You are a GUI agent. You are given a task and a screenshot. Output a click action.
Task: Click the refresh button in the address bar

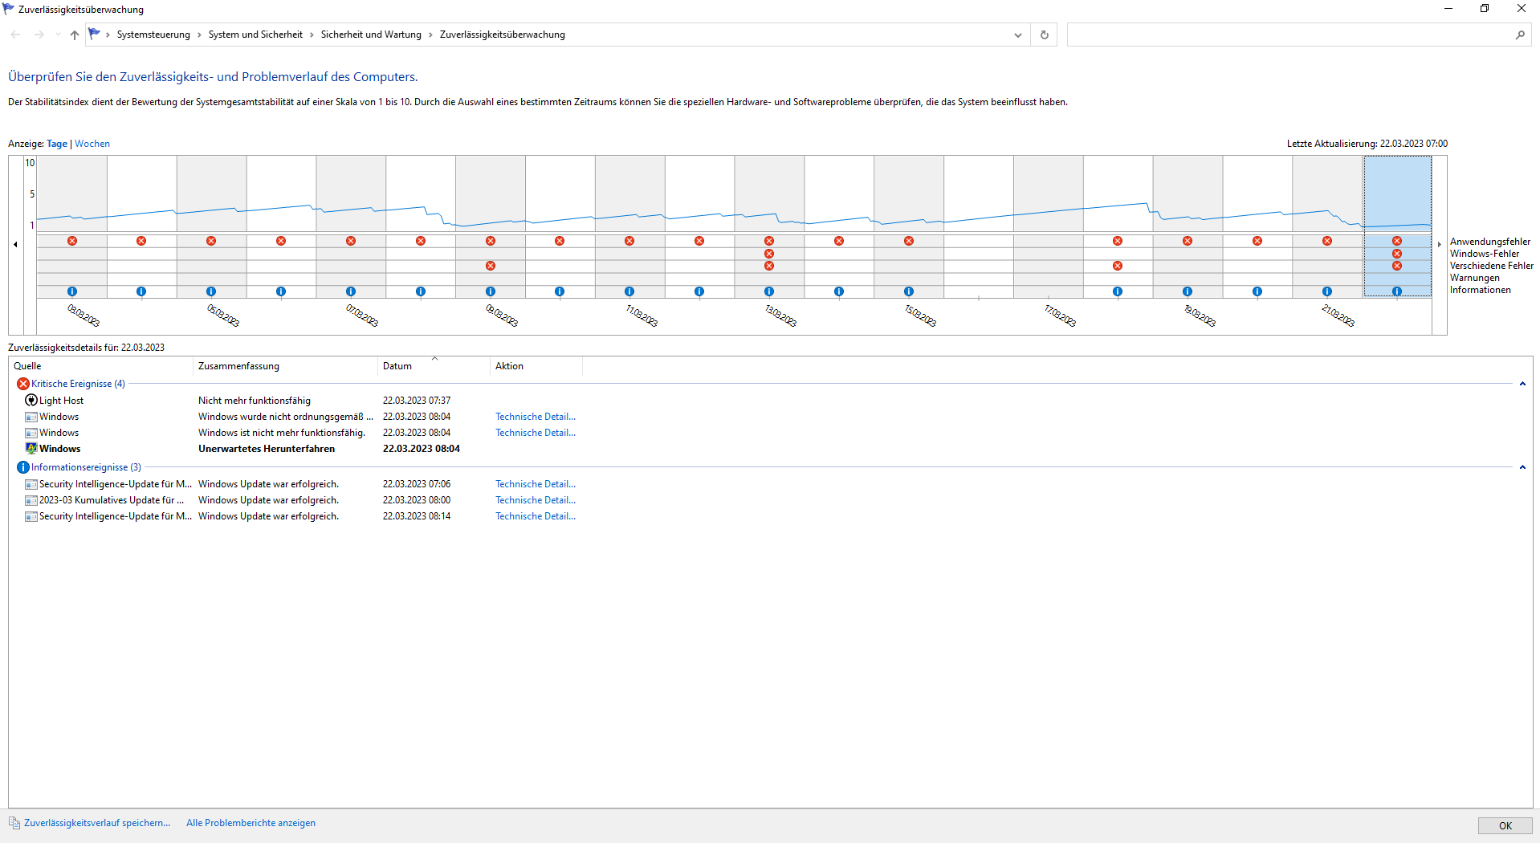1045,35
